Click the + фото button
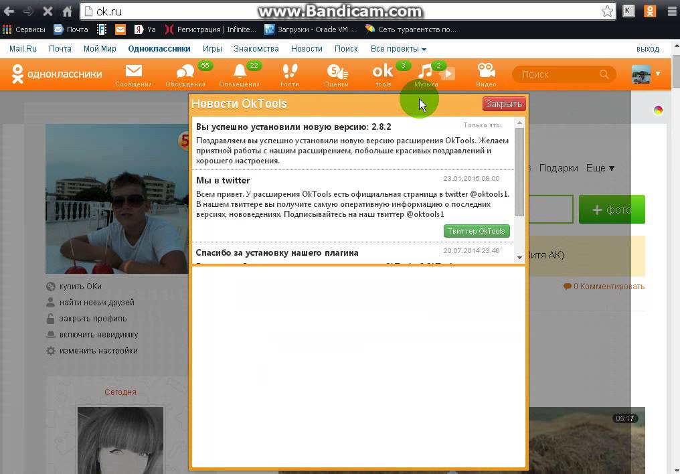The width and height of the screenshot is (680, 474). [612, 210]
